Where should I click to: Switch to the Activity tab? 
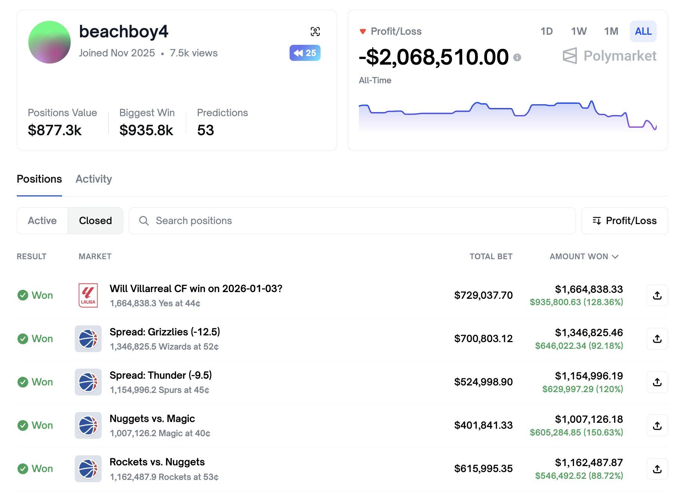tap(93, 179)
